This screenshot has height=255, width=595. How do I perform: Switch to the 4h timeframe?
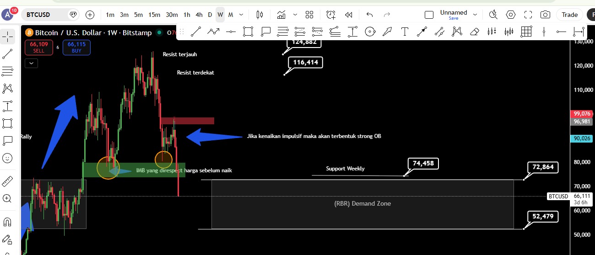pyautogui.click(x=199, y=15)
